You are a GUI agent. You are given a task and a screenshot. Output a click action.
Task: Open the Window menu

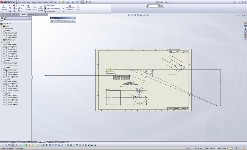click(x=45, y=2)
